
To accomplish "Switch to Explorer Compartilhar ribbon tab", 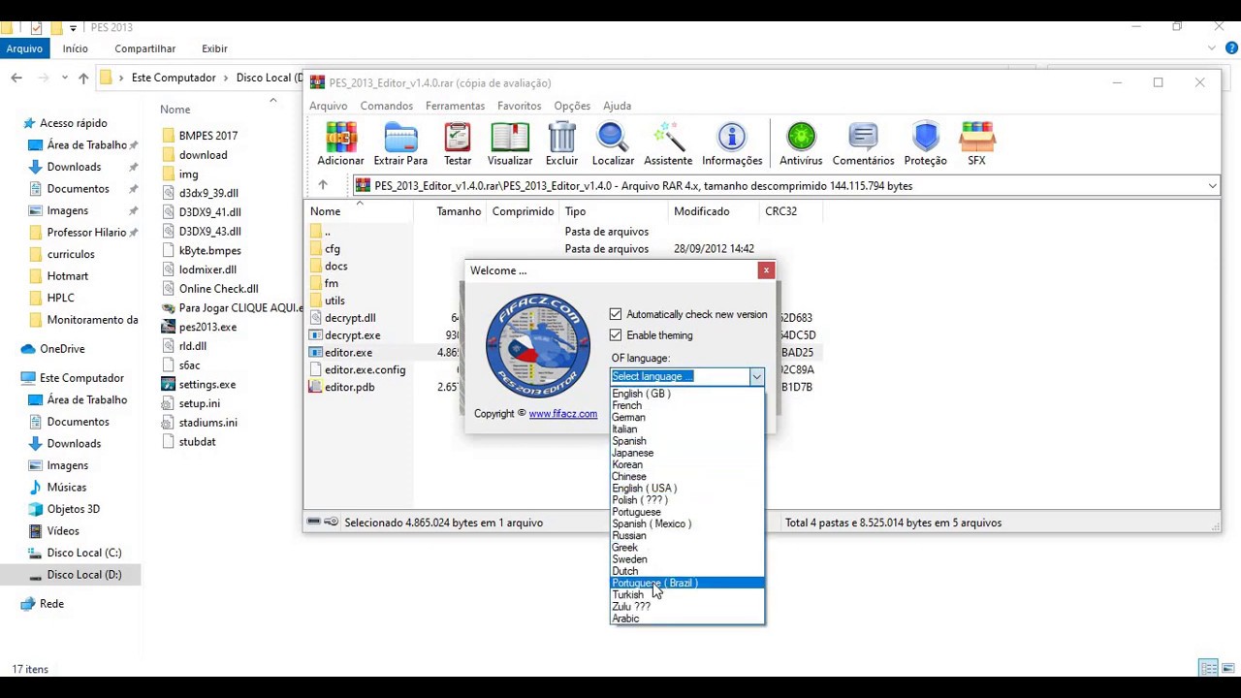I will click(145, 48).
